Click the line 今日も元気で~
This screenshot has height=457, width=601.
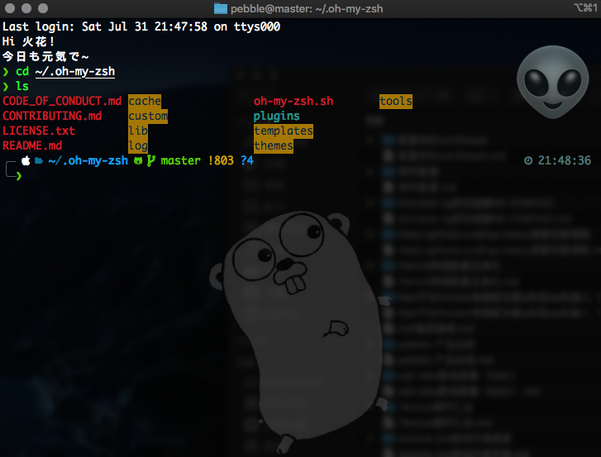(x=45, y=56)
